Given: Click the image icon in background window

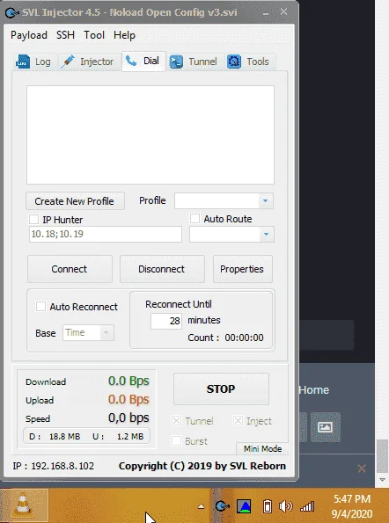Looking at the screenshot, I should coord(326,427).
